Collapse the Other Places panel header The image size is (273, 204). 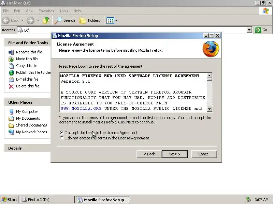pyautogui.click(x=28, y=102)
